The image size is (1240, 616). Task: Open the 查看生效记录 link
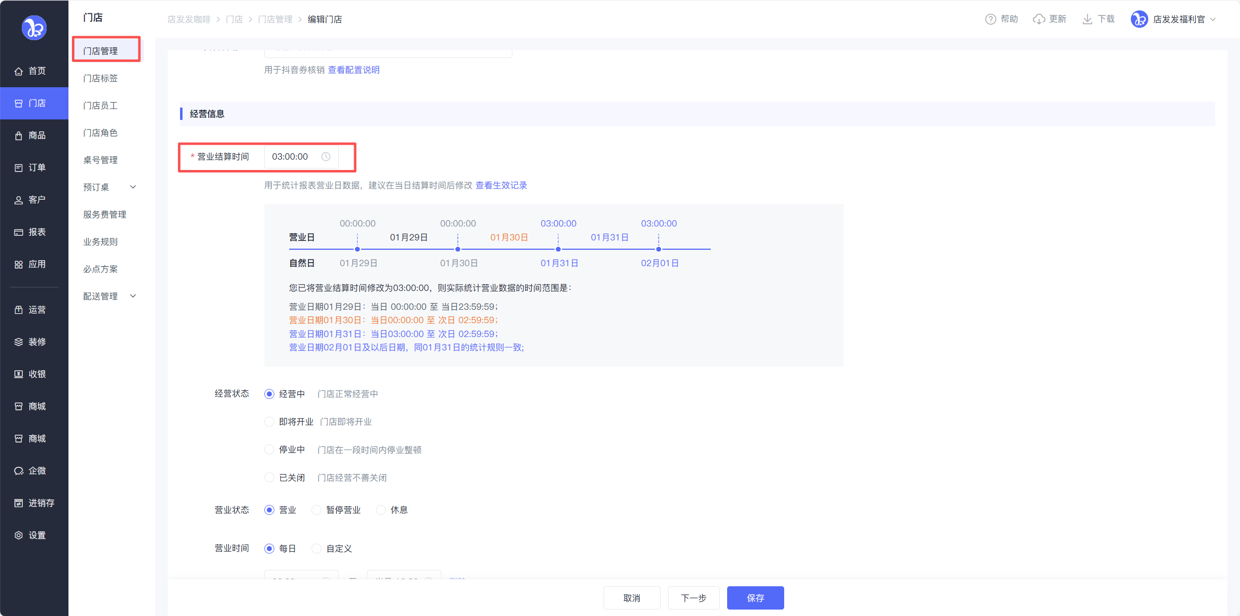click(x=501, y=185)
